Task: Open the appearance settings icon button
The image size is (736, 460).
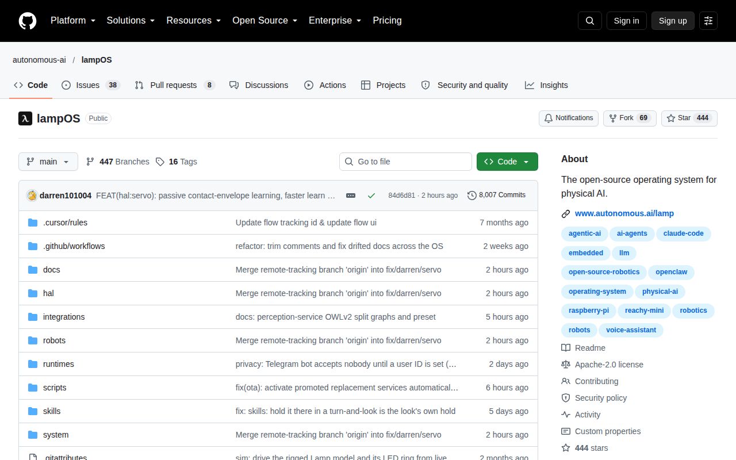Action: (708, 21)
